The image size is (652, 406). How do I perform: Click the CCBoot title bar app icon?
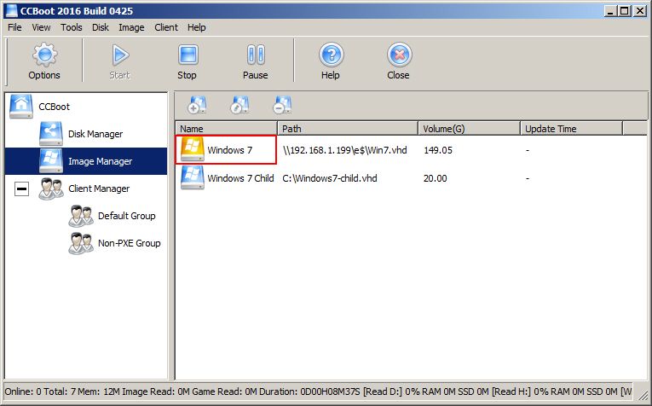[x=11, y=11]
